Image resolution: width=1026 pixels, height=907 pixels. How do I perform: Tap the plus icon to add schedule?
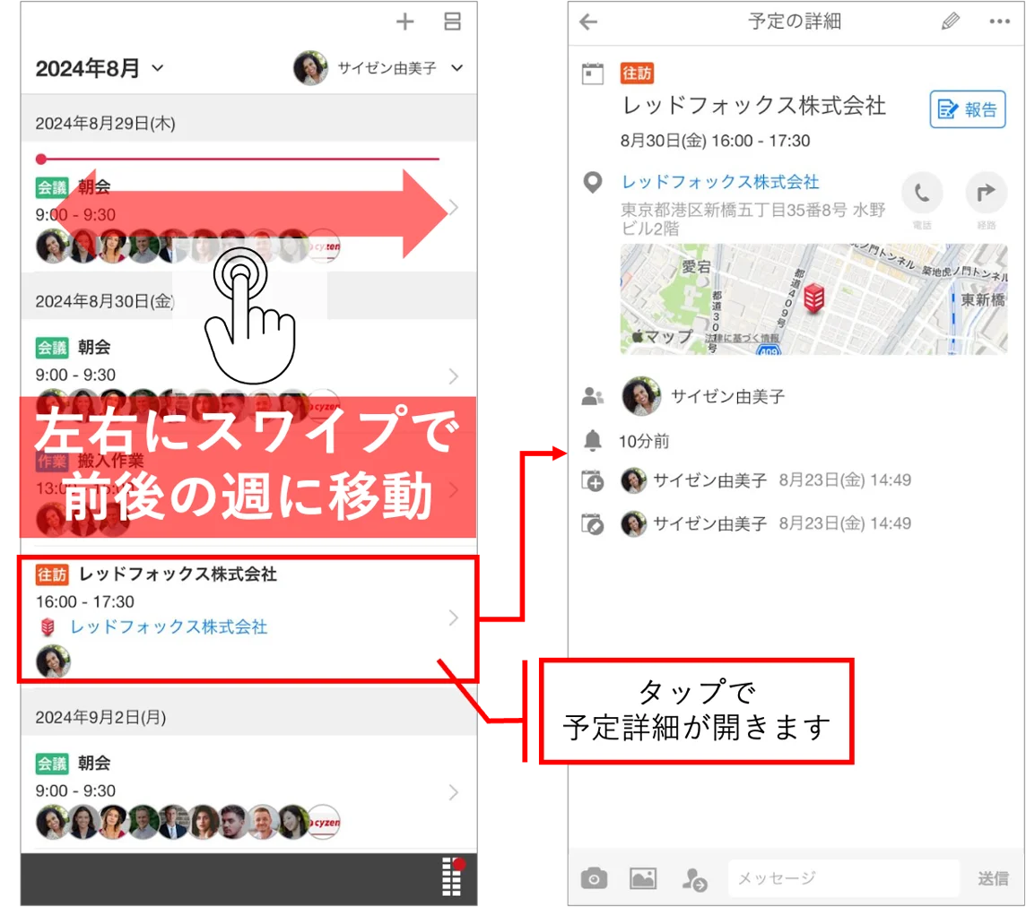[405, 22]
